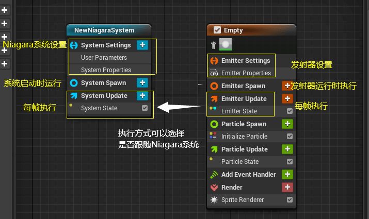Click the System Update arrow icon
Screen dimensions: 369x219
(74, 96)
